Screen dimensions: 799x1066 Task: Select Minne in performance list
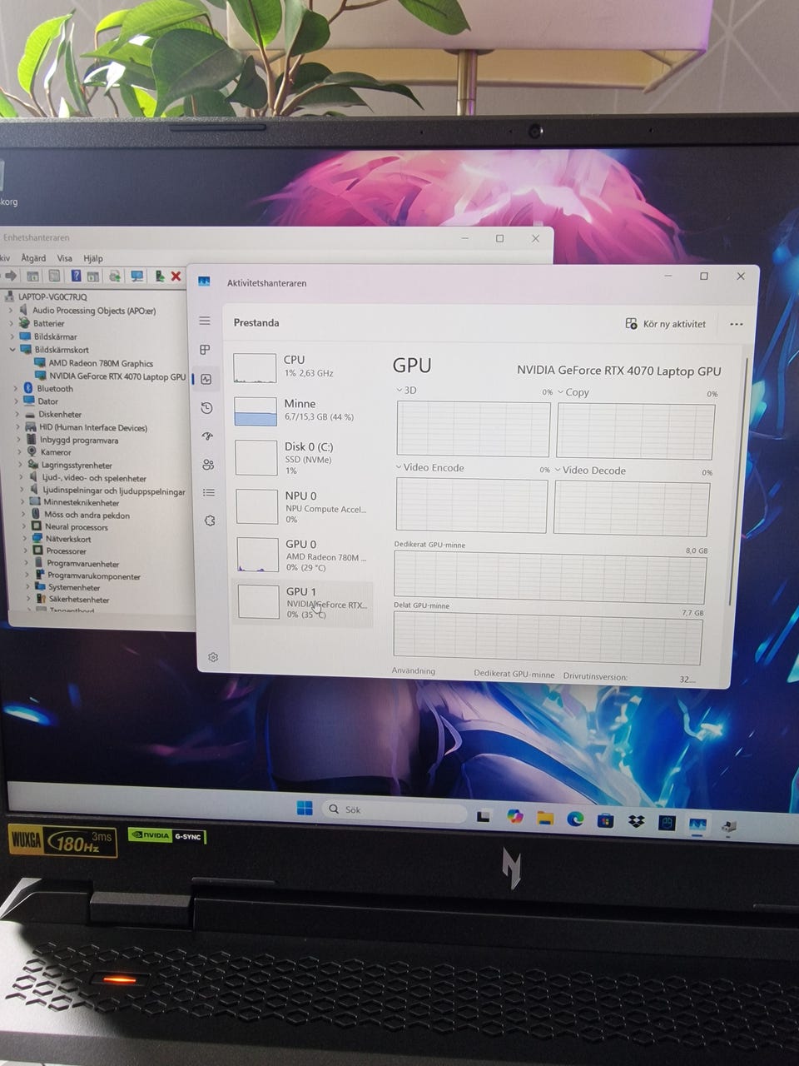click(301, 410)
